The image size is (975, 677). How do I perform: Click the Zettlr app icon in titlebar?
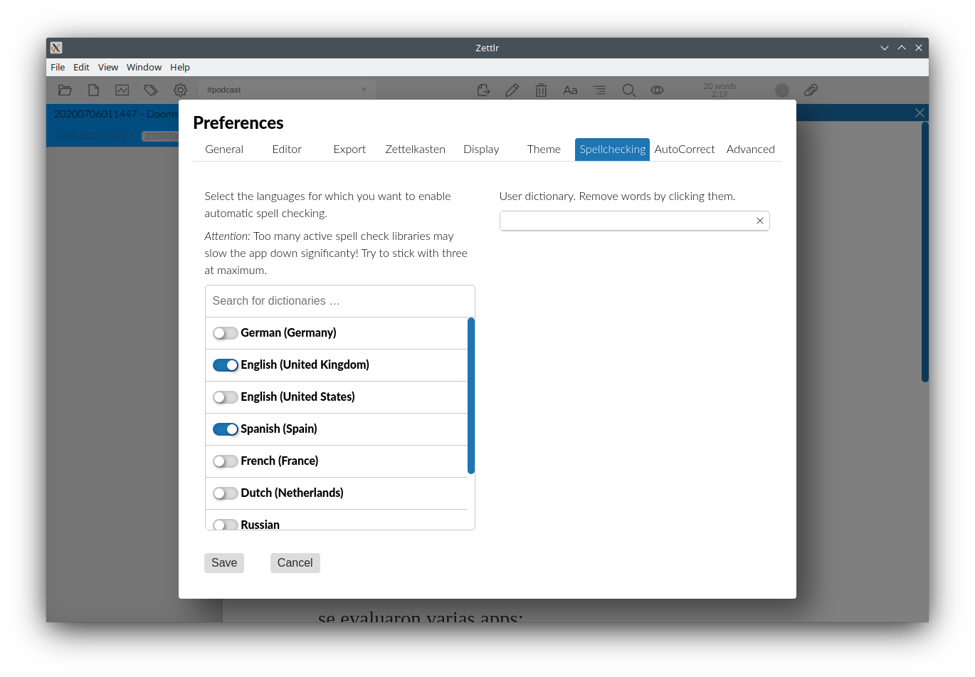(56, 48)
